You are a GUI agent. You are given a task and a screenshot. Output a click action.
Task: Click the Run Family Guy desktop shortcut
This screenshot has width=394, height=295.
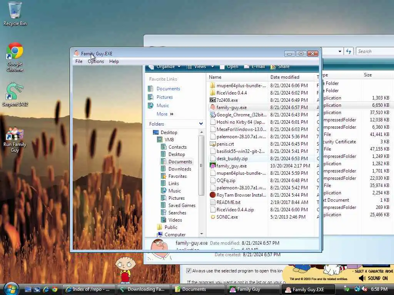pyautogui.click(x=15, y=139)
